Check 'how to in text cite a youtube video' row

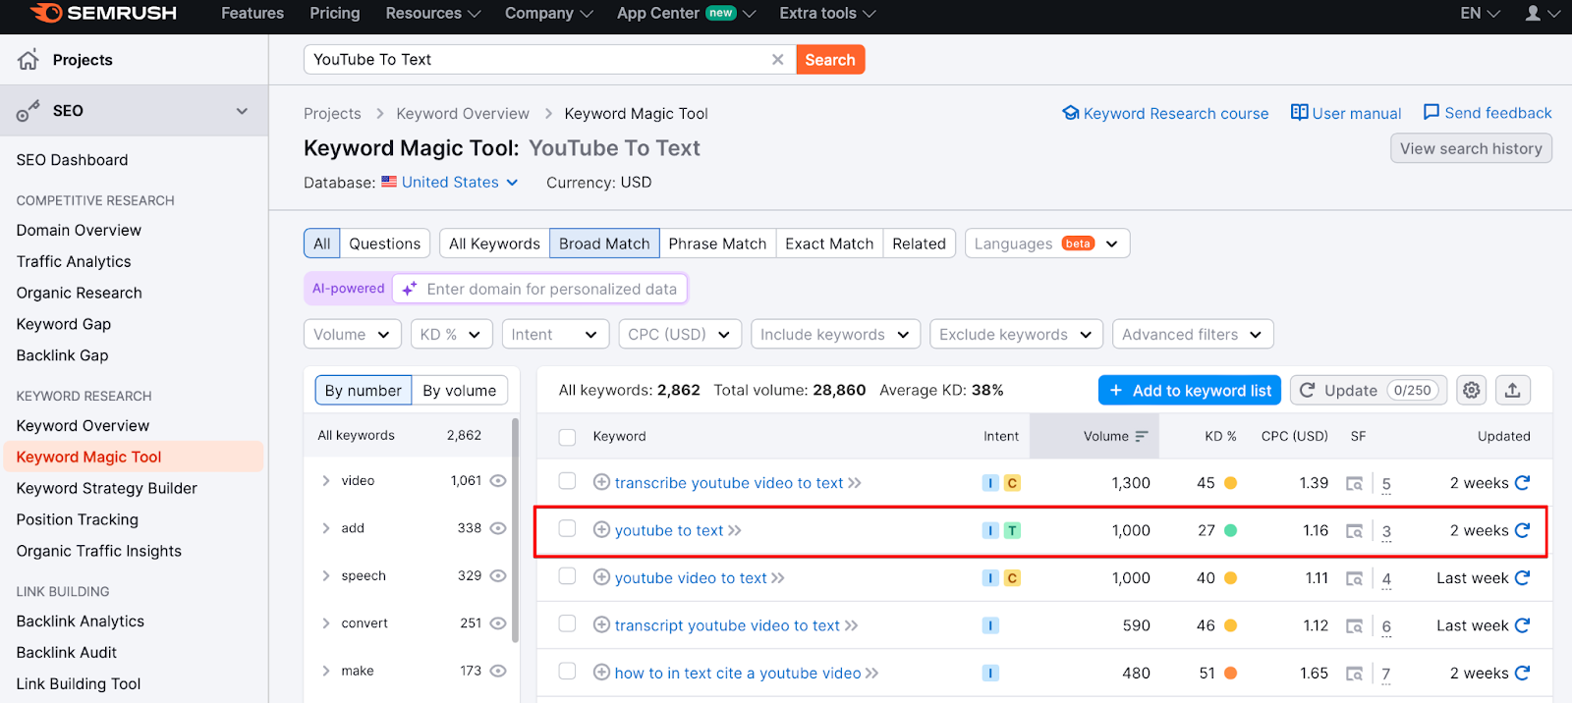click(x=567, y=672)
